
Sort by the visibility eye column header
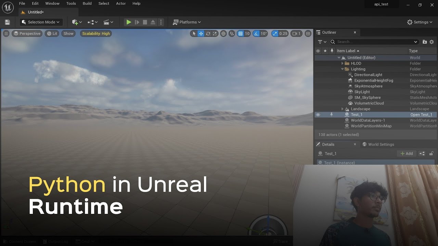coord(318,51)
